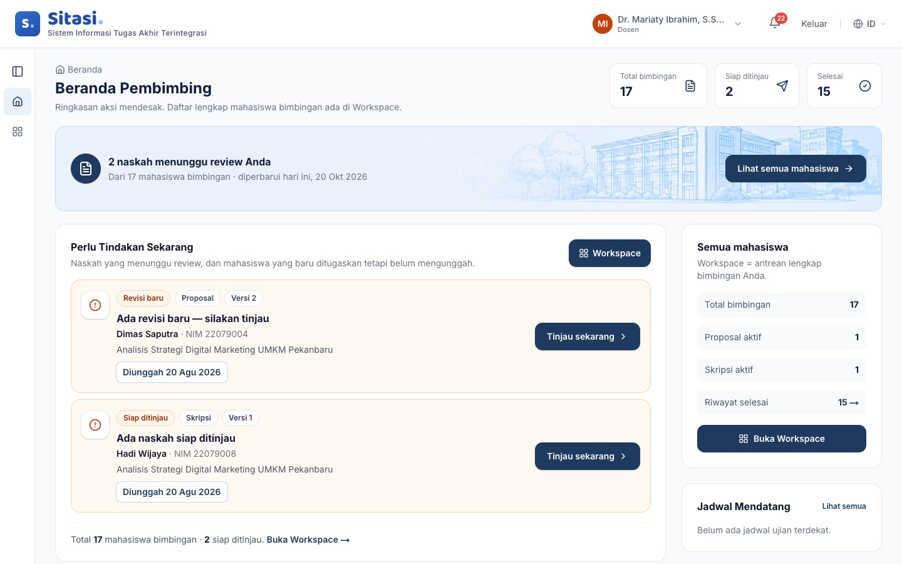The width and height of the screenshot is (902, 564).
Task: Open the workspace grid icon in the sidebar
Action: coord(18,132)
